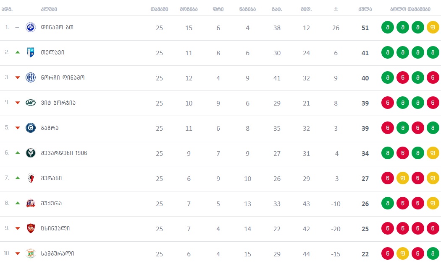Image resolution: width=441 pixels, height=266 pixels.
Task: Click the თელავი club crest
Action: [31, 52]
